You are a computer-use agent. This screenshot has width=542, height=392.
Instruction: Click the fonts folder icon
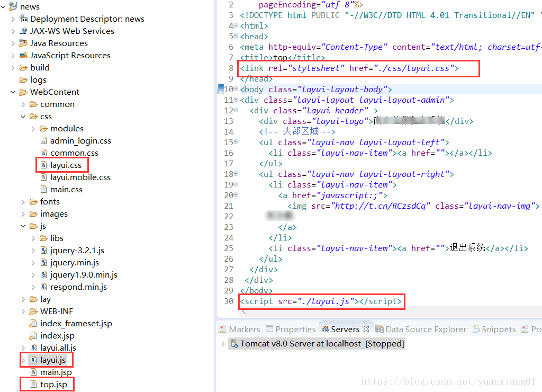(33, 202)
